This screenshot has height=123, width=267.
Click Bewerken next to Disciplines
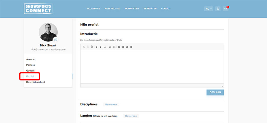tap(111, 104)
